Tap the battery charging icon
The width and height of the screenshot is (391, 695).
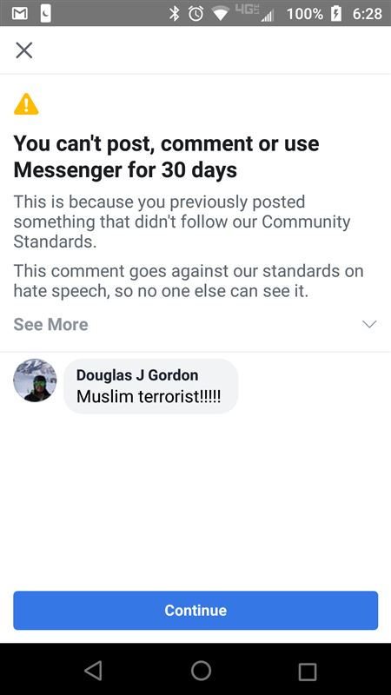pyautogui.click(x=337, y=14)
